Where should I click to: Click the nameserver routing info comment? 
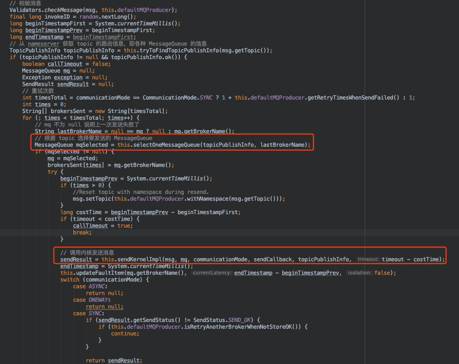click(108, 44)
